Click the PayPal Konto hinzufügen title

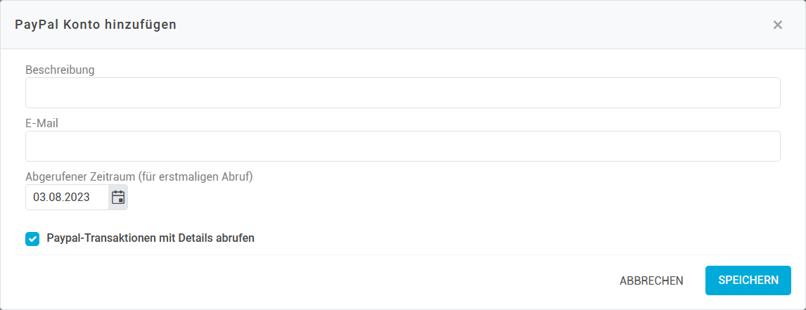[96, 25]
